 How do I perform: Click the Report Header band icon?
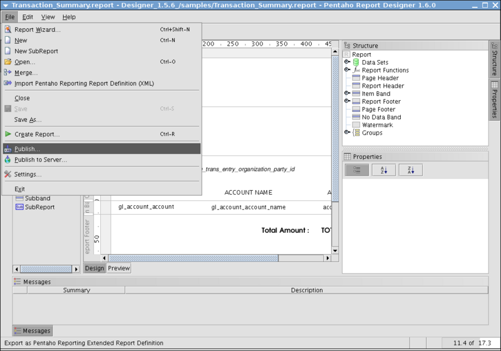click(356, 86)
